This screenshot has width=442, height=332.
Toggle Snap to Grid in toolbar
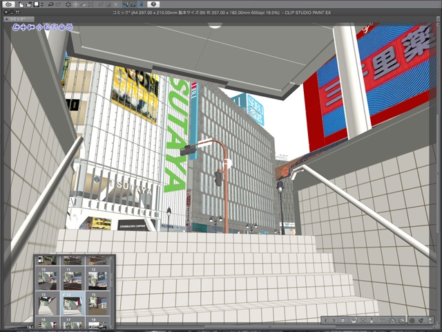141,4
